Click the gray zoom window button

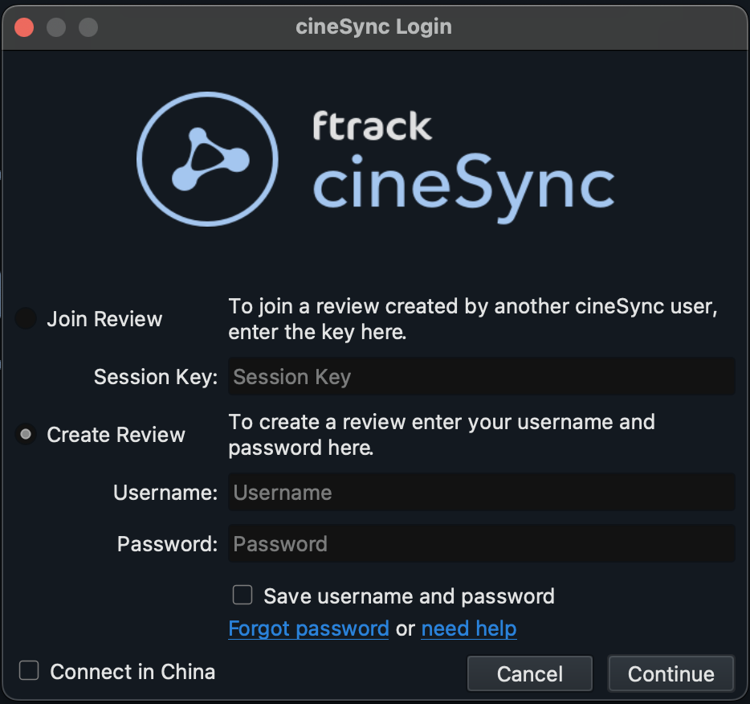click(x=88, y=27)
